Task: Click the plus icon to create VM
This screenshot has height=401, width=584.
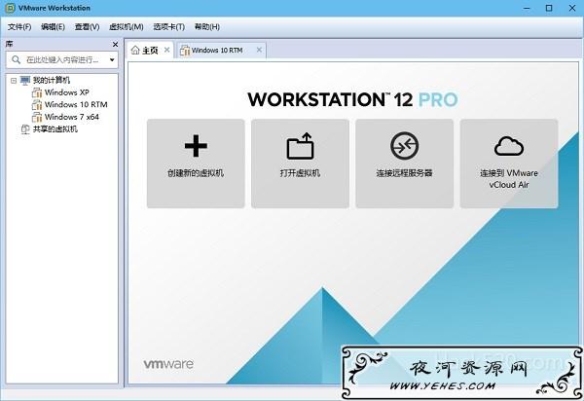Action: [196, 146]
